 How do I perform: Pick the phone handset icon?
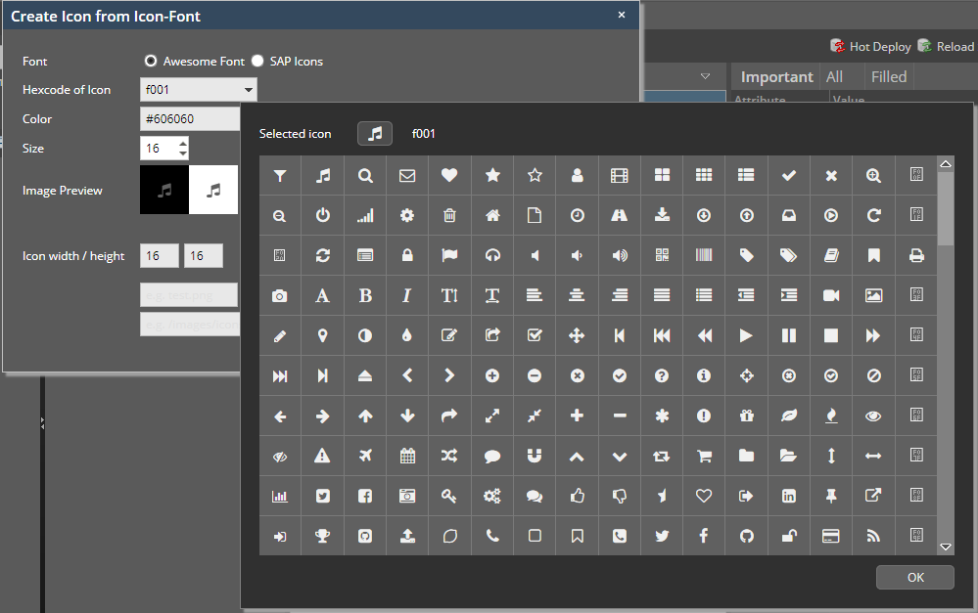(x=491, y=536)
